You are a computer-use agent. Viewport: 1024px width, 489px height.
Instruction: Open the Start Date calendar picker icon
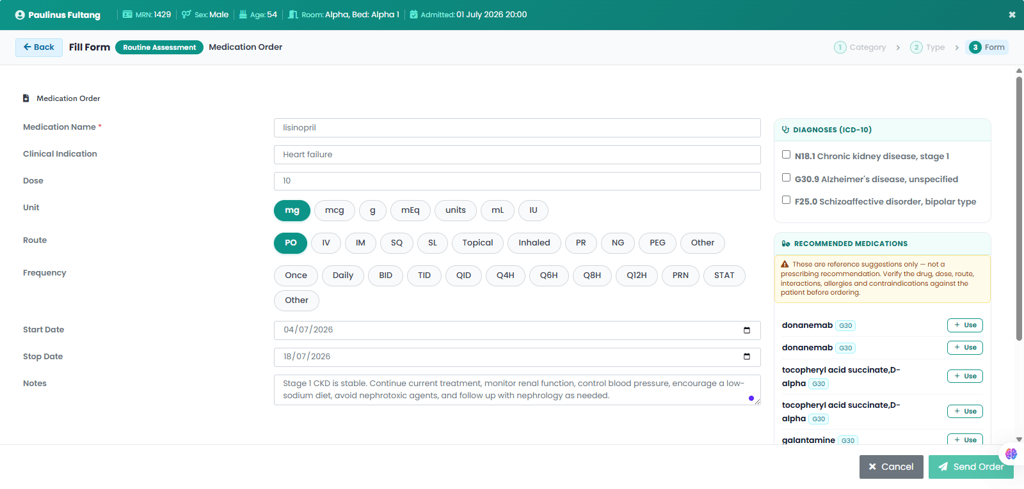[746, 330]
